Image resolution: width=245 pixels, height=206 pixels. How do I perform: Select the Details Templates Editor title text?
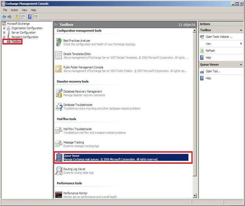click(x=77, y=54)
